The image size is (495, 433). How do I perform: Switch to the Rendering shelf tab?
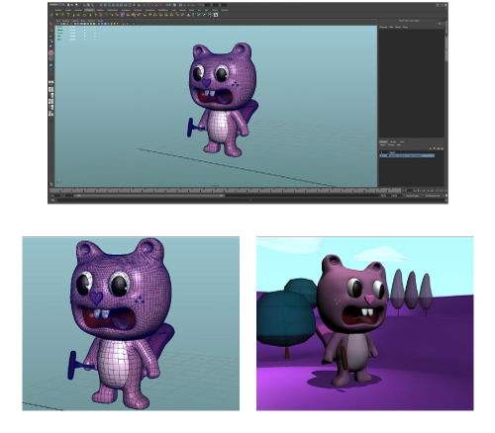(150, 10)
